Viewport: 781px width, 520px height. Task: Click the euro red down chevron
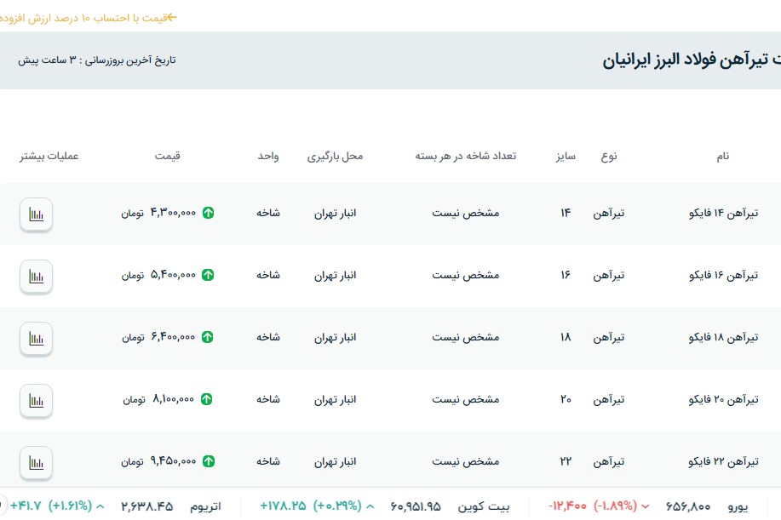click(x=645, y=506)
